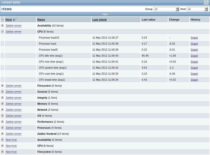210x155 pixels.
Task: Open Graph for Processor load row
Action: 194,44
